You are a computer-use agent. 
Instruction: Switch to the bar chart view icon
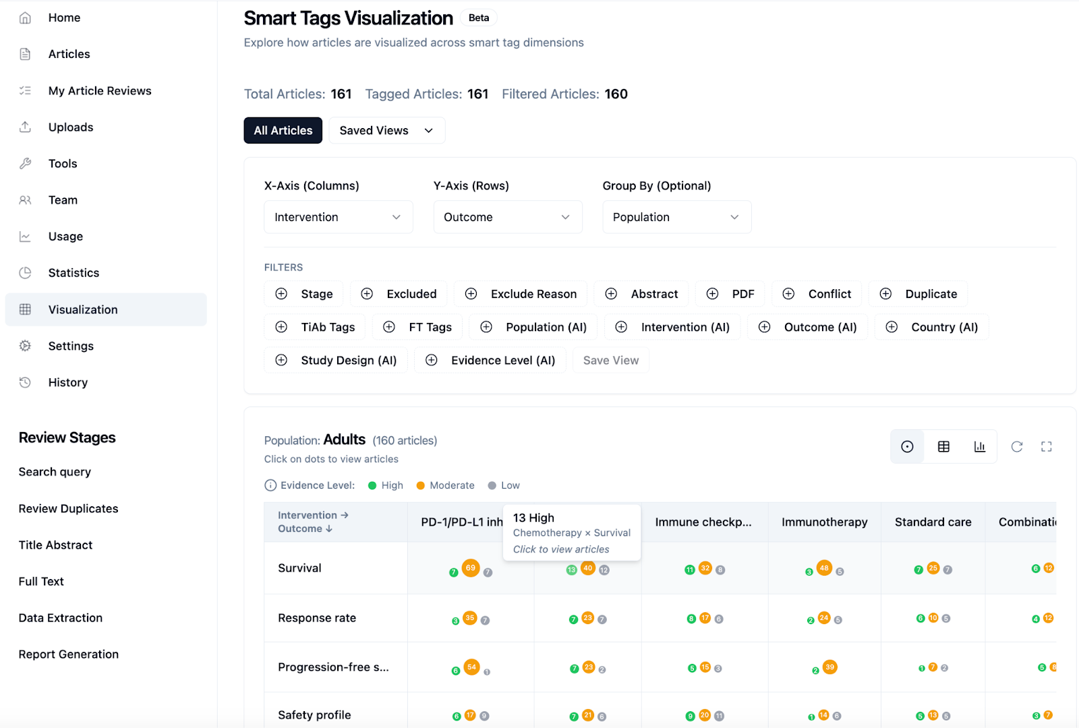[979, 446]
